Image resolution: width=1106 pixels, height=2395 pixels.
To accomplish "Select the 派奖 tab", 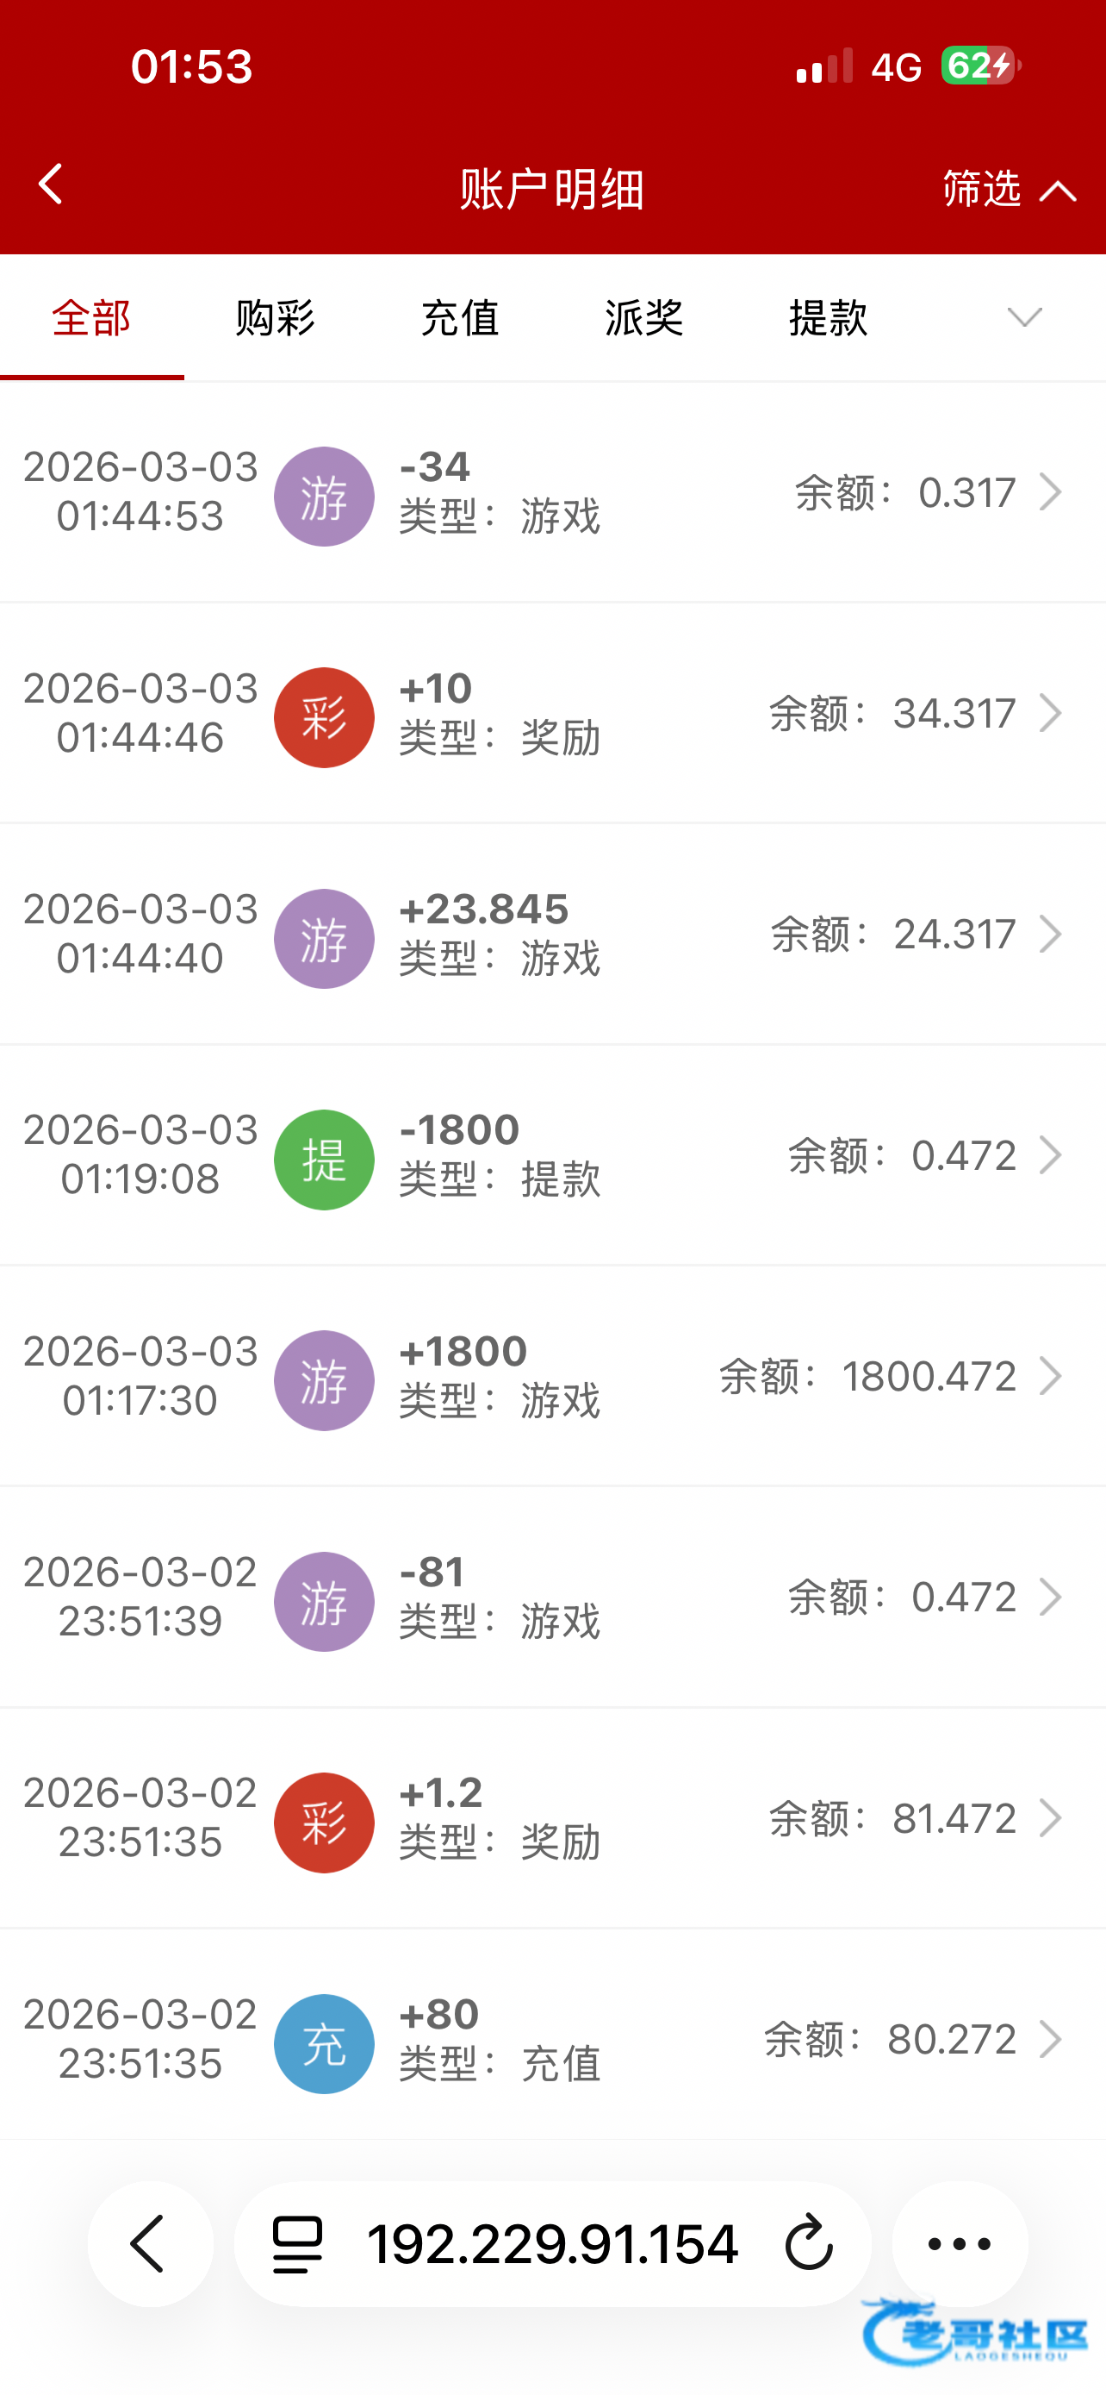I will [643, 318].
